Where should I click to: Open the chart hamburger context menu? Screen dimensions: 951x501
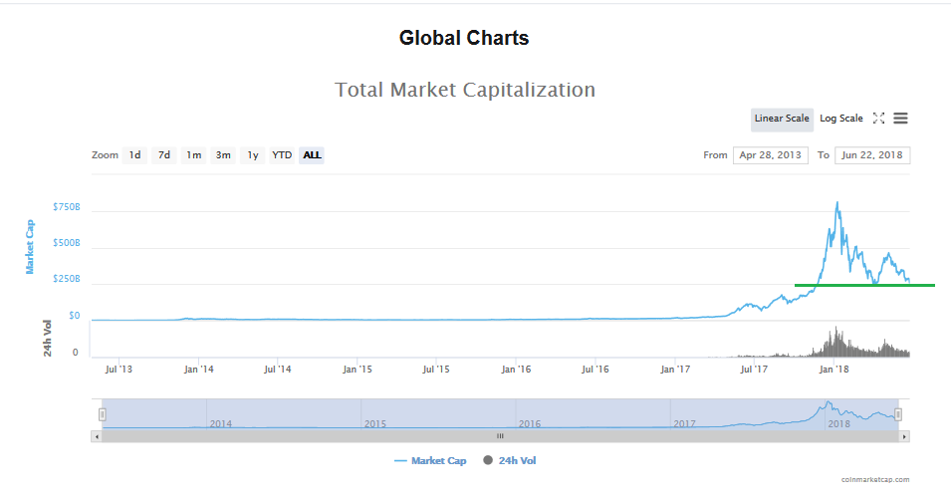coord(900,119)
